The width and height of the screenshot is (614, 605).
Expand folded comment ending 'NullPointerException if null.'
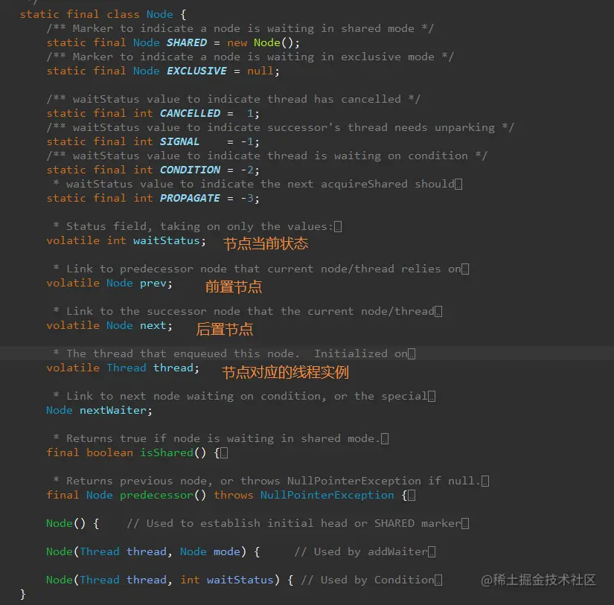(485, 481)
